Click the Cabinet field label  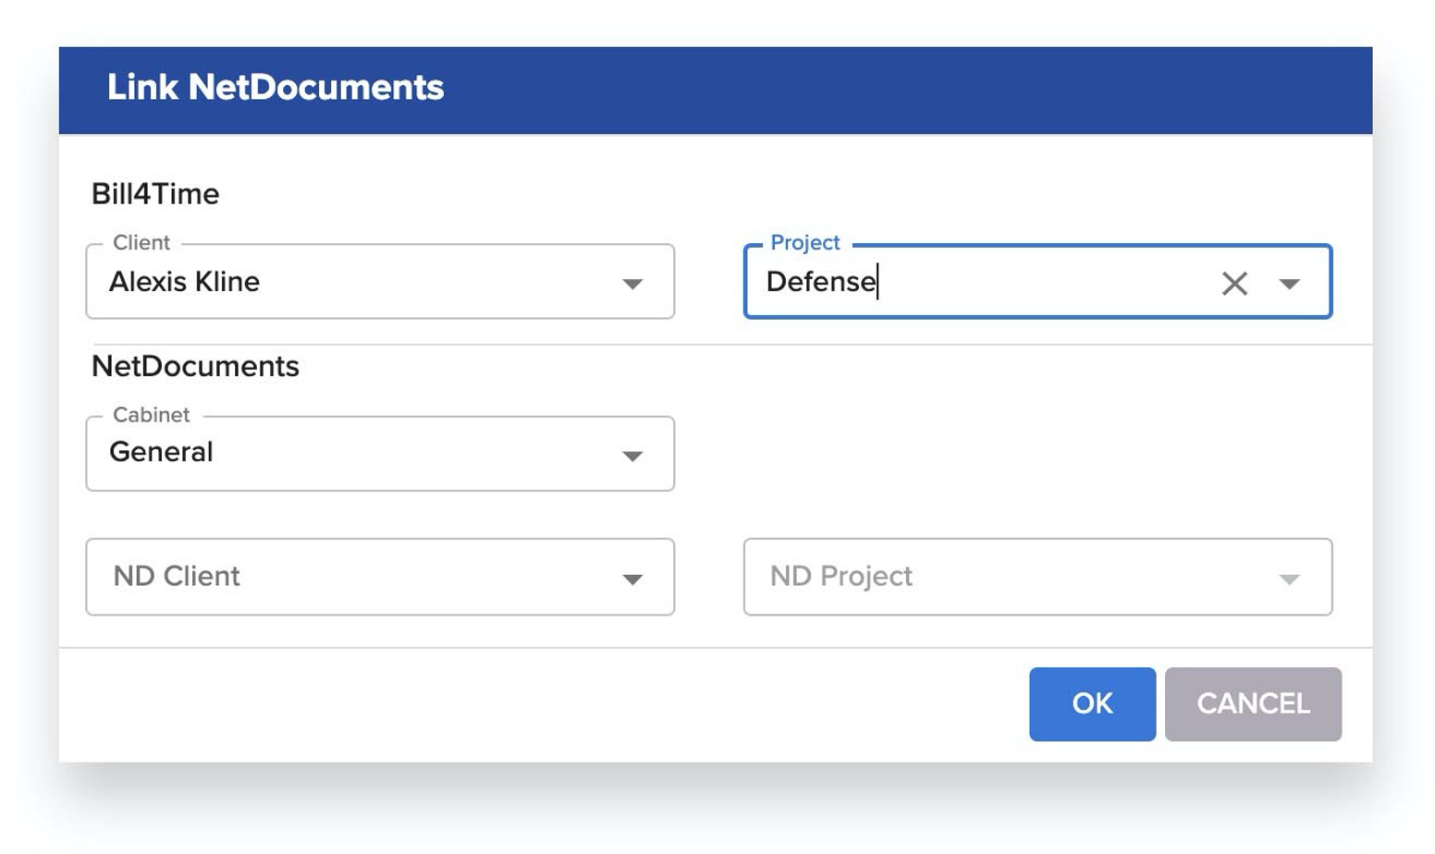151,415
